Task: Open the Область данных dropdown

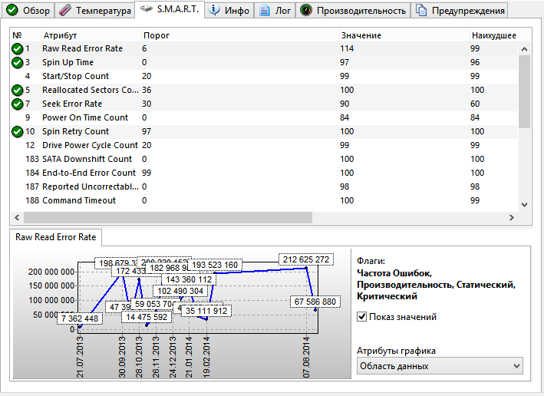Action: 440,366
